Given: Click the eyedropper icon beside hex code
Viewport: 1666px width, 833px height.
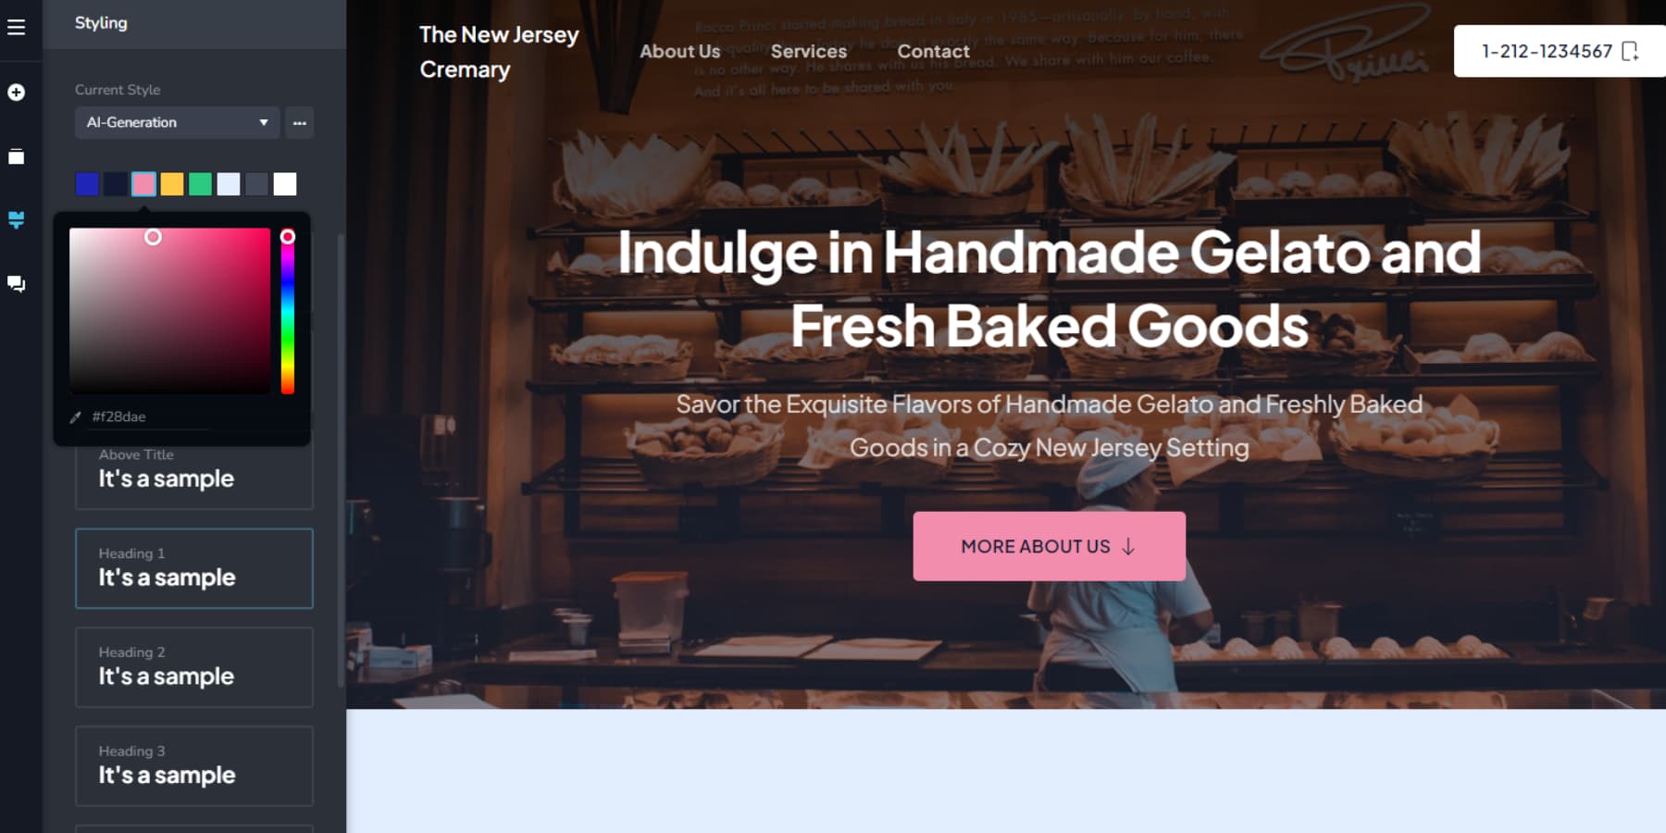Looking at the screenshot, I should coord(76,417).
